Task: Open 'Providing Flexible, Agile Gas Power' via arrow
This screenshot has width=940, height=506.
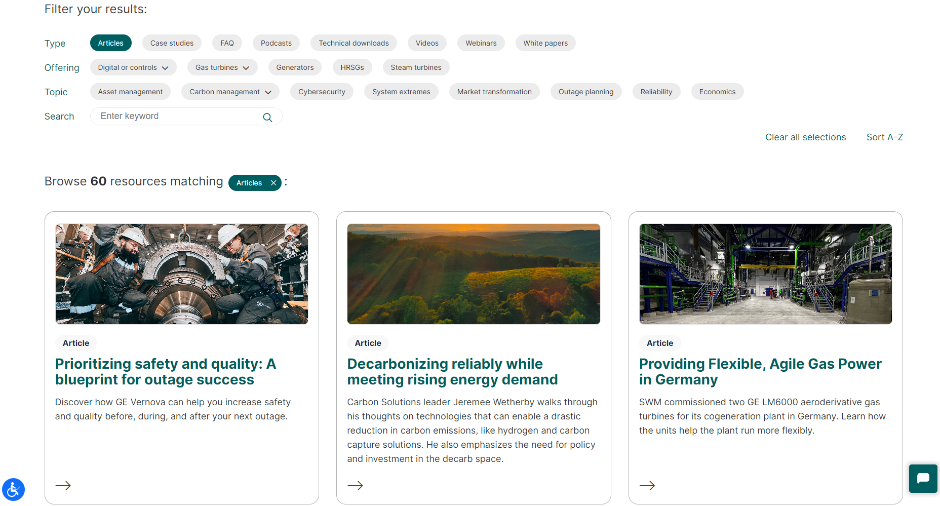Action: [x=647, y=485]
